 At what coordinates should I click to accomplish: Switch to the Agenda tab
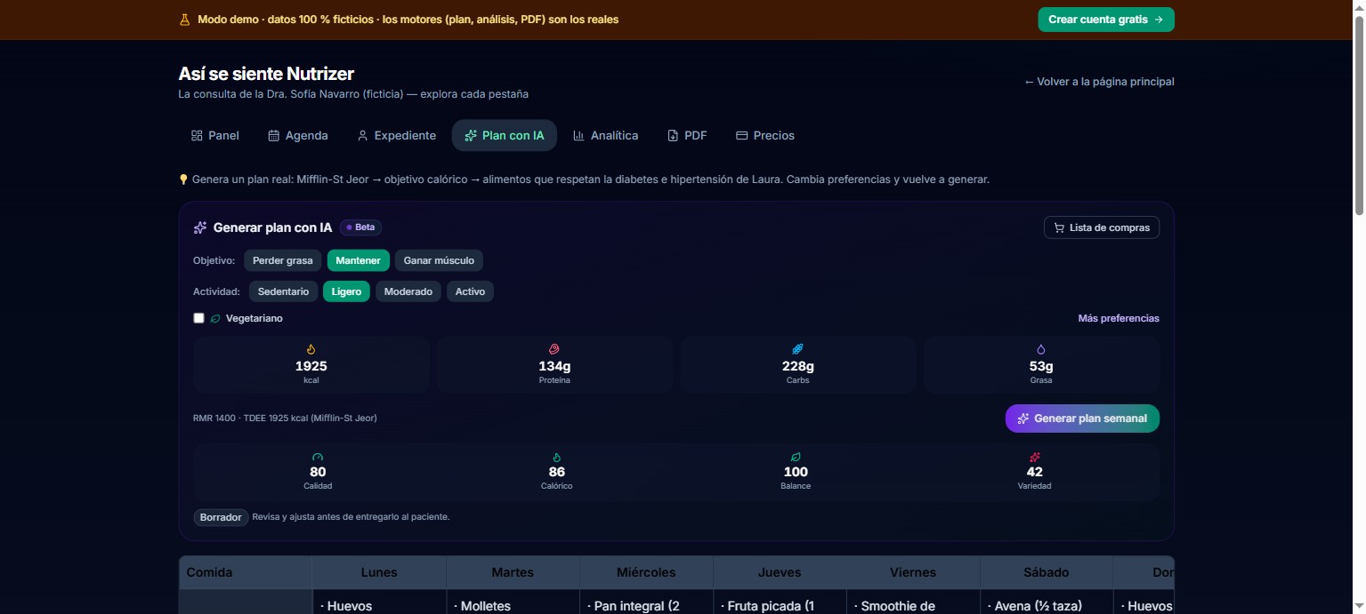coord(298,136)
